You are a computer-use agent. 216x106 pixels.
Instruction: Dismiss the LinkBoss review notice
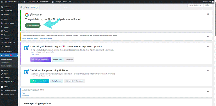click(x=208, y=70)
